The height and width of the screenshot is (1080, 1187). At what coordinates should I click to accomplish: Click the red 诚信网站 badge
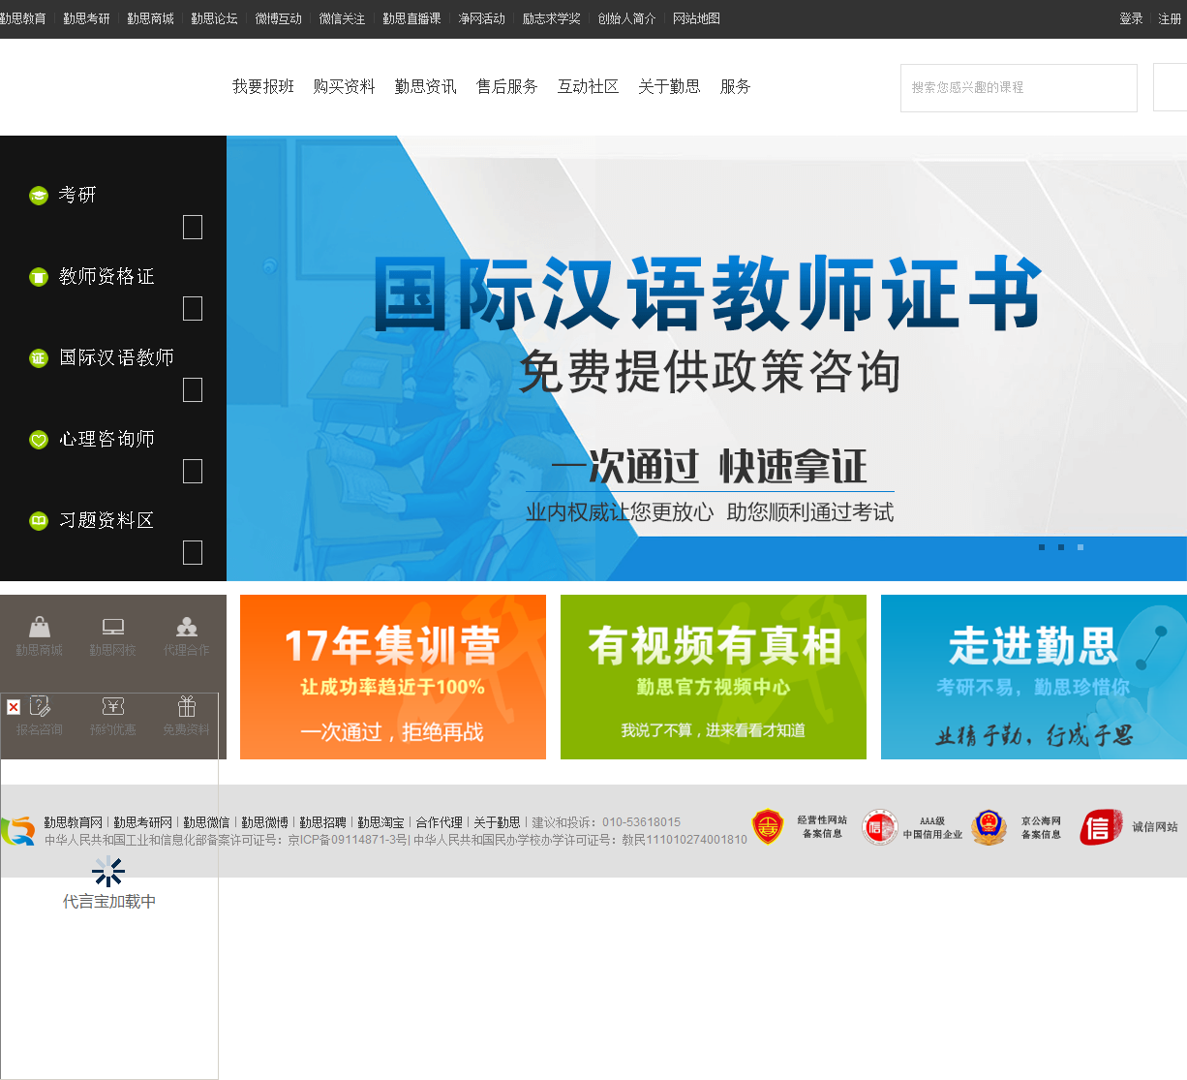(x=1101, y=827)
